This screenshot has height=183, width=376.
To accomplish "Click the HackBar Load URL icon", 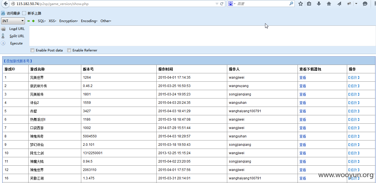I will click(3, 29).
